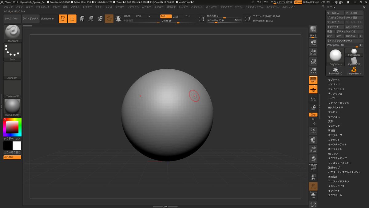Enable Zsub sculpting mode
The width and height of the screenshot is (369, 208).
click(176, 16)
